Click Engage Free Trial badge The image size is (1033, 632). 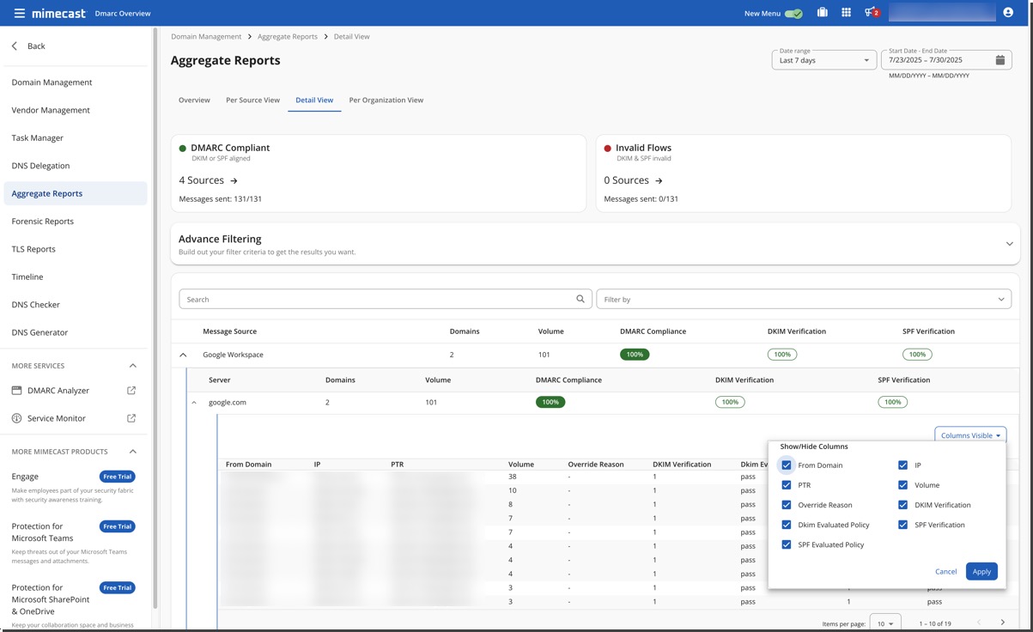(118, 477)
